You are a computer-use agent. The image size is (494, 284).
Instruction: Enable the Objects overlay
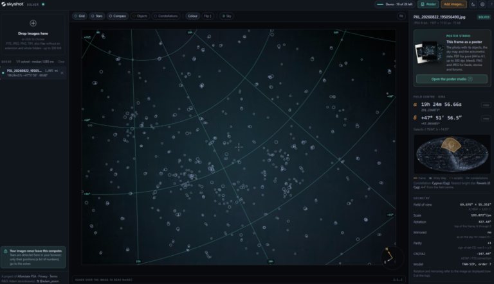pyautogui.click(x=140, y=16)
